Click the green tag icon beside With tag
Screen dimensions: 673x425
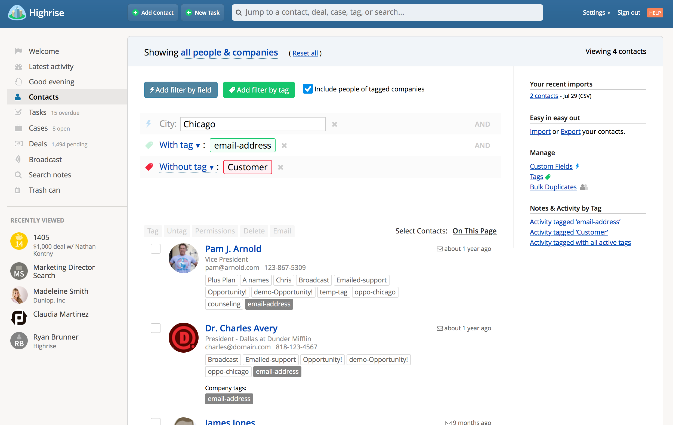click(x=149, y=145)
